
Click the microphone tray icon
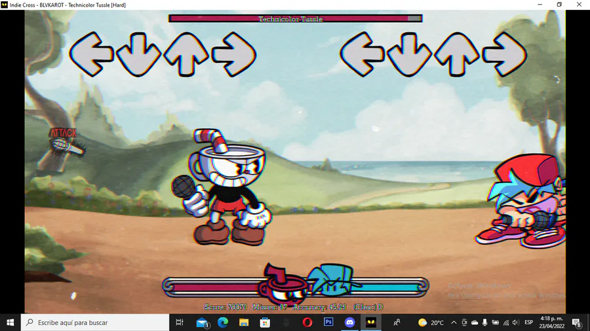[485, 322]
